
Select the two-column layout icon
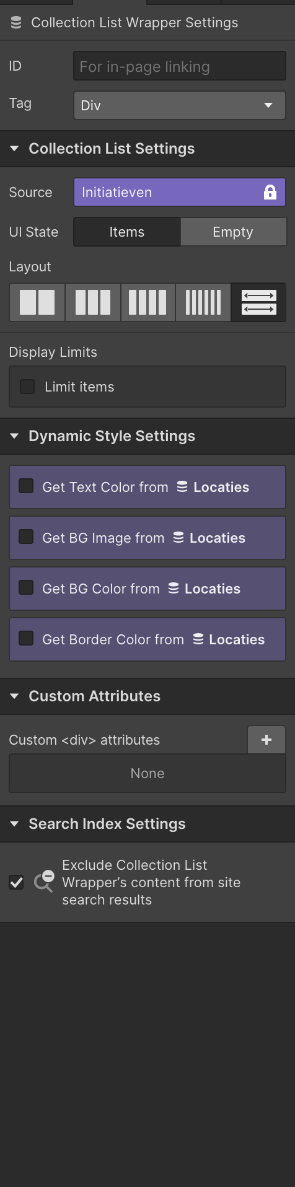coord(37,302)
